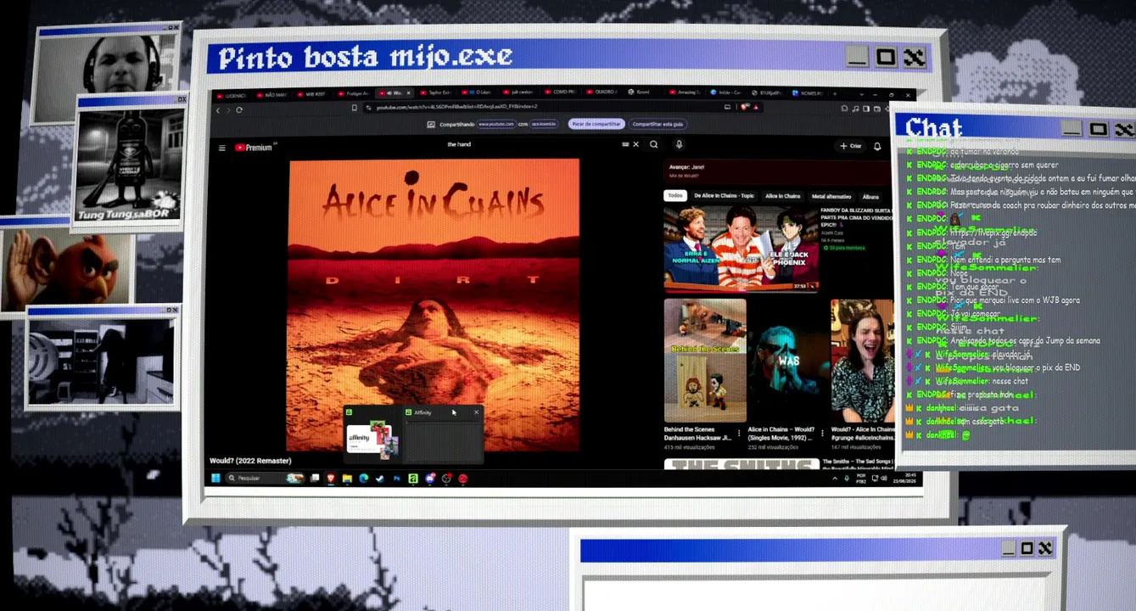Open the Windows Start menu

(x=215, y=479)
